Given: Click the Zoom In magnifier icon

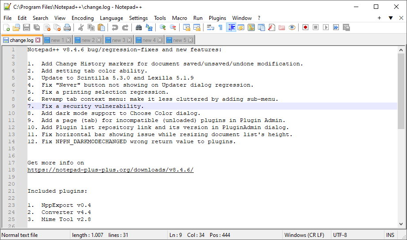Looking at the screenshot, I should tap(162, 27).
